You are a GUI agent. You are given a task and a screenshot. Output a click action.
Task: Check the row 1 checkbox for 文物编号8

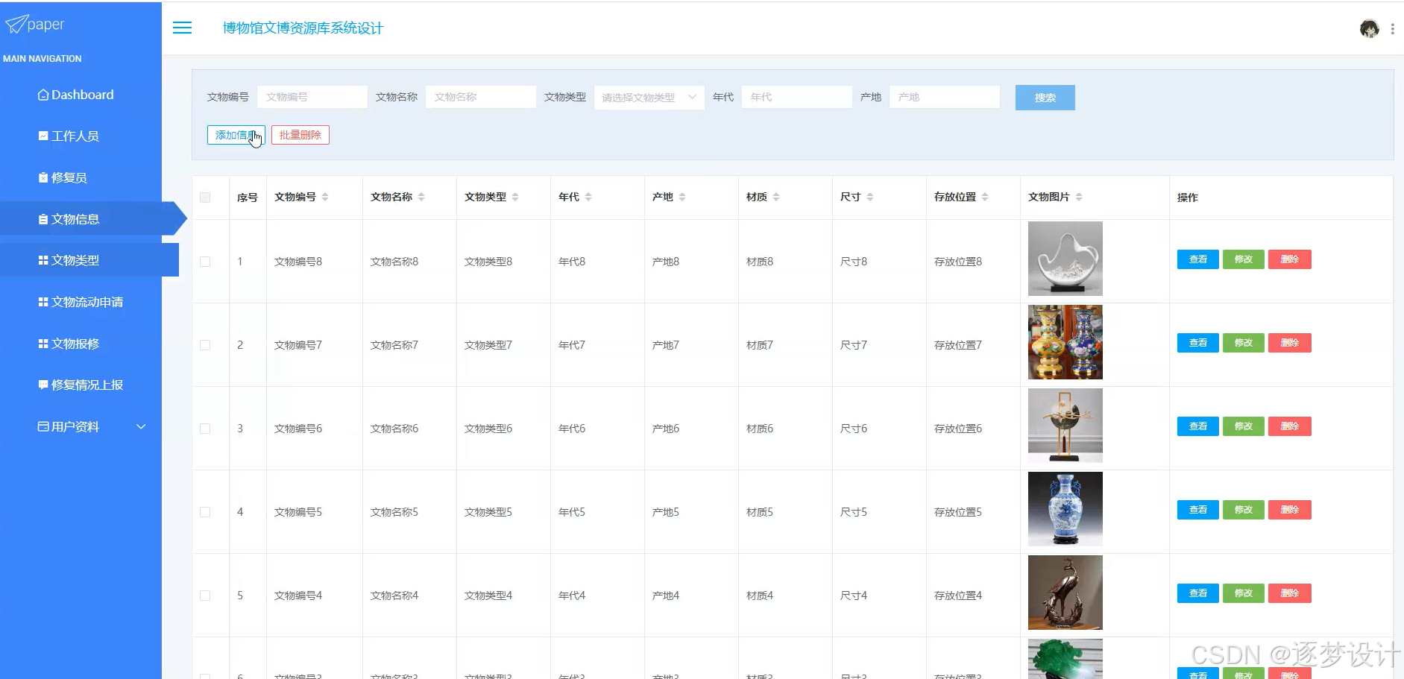[205, 262]
